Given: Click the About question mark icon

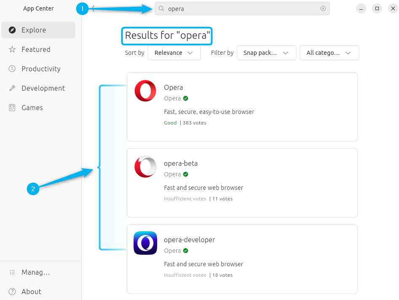Looking at the screenshot, I should click(12, 292).
